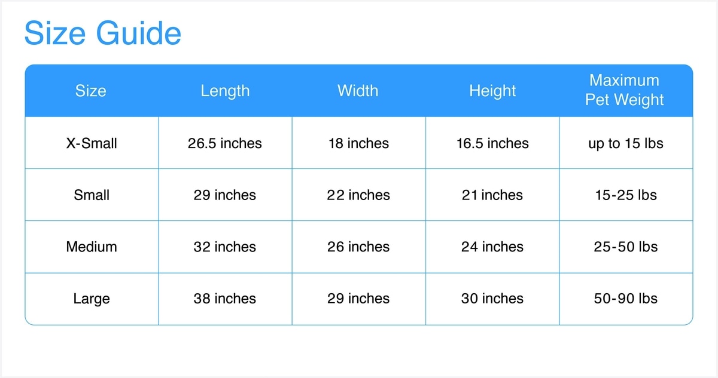Screen dimensions: 718x378
Task: Click the Maximum Pet Weight header
Action: tap(625, 90)
